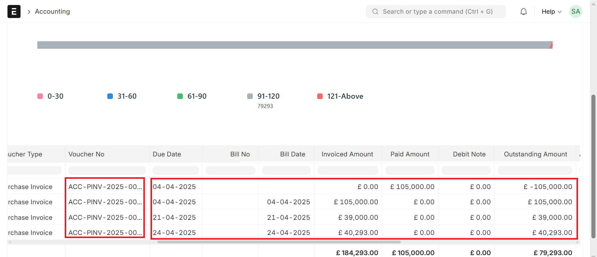Open the SA user avatar menu
This screenshot has height=257, width=597.
(x=576, y=11)
